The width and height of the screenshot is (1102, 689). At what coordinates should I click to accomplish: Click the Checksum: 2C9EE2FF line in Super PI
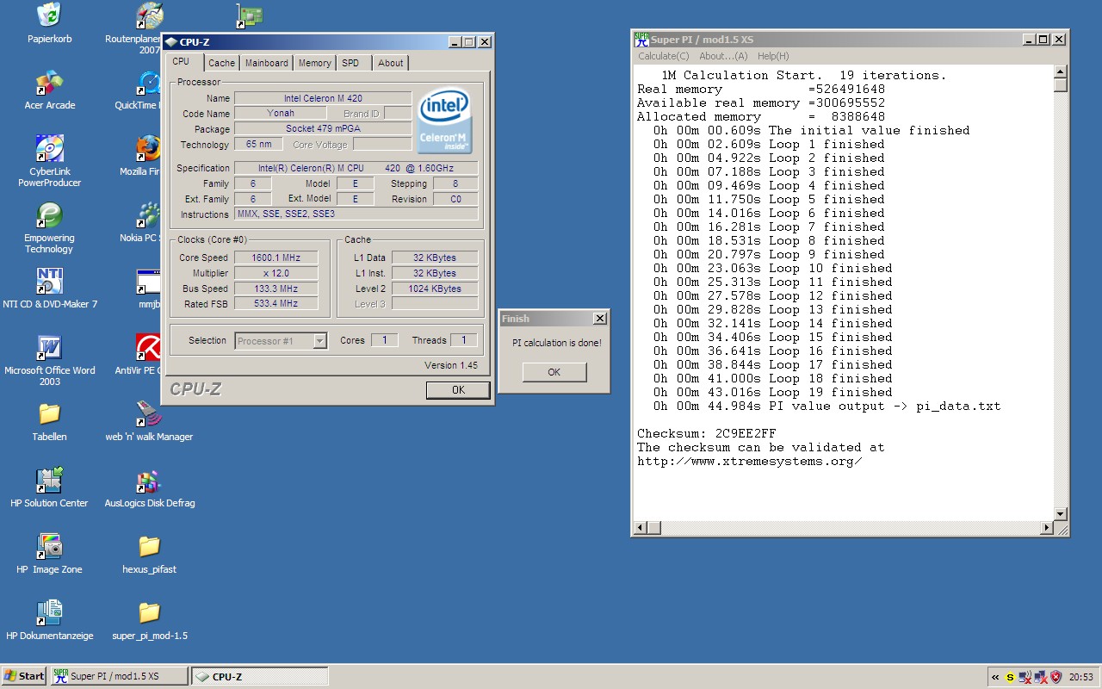(x=707, y=433)
